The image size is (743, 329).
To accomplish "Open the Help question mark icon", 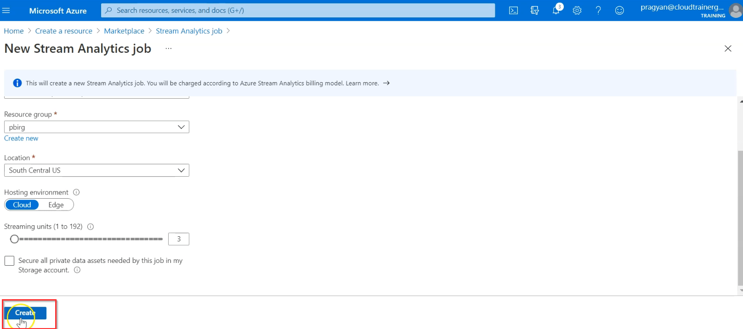I will (x=598, y=11).
